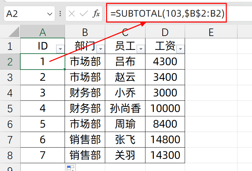
Task: Select row 4 header
Action: [10, 93]
